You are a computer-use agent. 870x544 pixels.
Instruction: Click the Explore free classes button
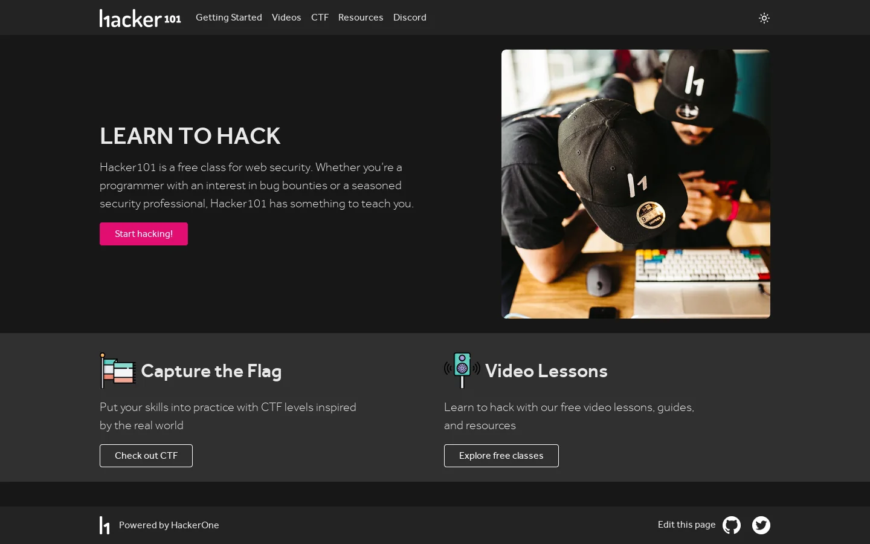pos(501,456)
